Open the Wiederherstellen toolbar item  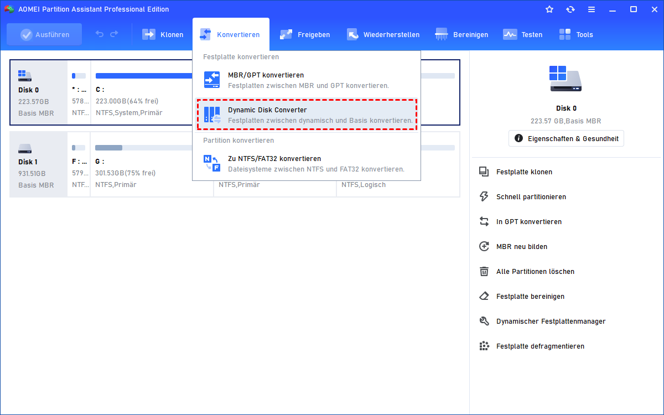pyautogui.click(x=383, y=34)
